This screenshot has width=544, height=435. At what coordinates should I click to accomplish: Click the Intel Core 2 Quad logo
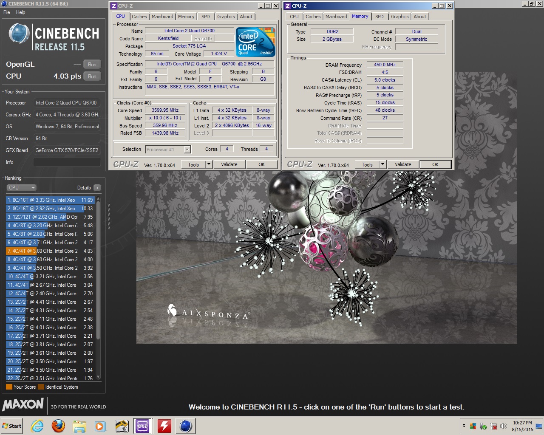tap(255, 42)
